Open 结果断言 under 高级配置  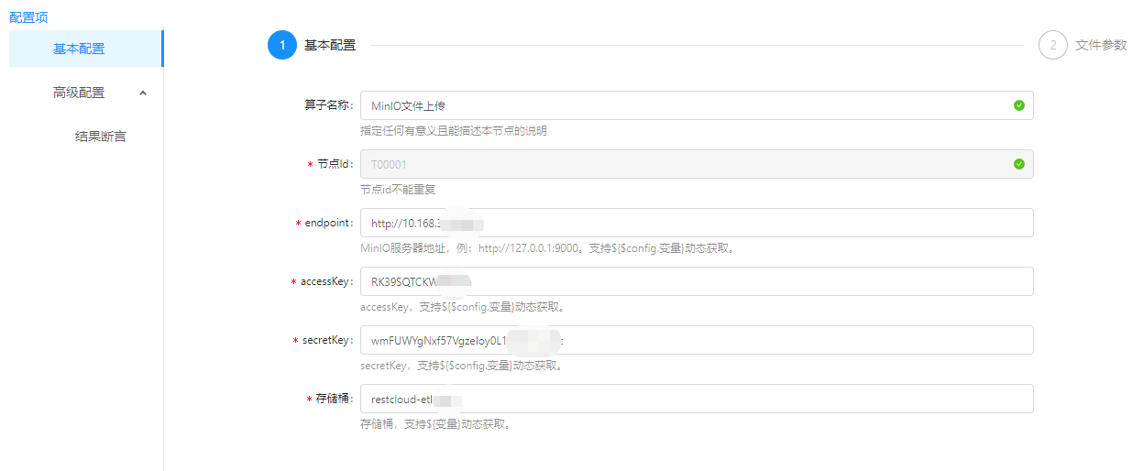point(101,137)
